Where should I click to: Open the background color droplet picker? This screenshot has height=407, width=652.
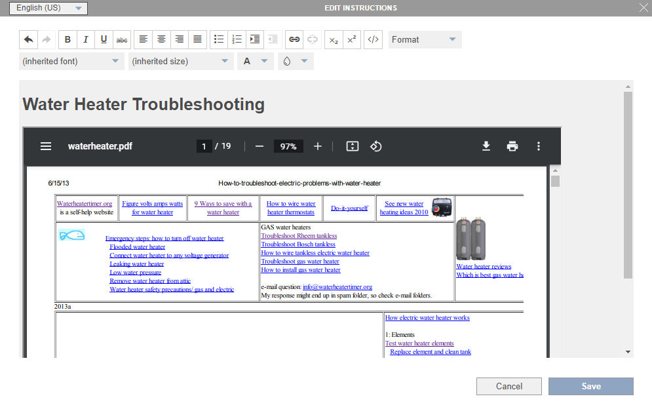point(295,61)
